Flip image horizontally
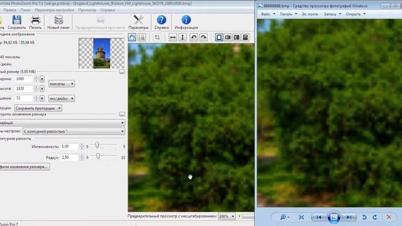The height and width of the screenshot is (226, 402). tap(173, 38)
